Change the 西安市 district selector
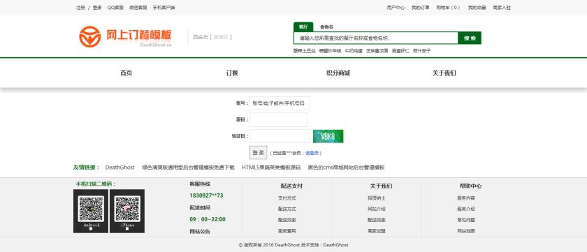Screen dimensions: 587x252 [x=212, y=37]
